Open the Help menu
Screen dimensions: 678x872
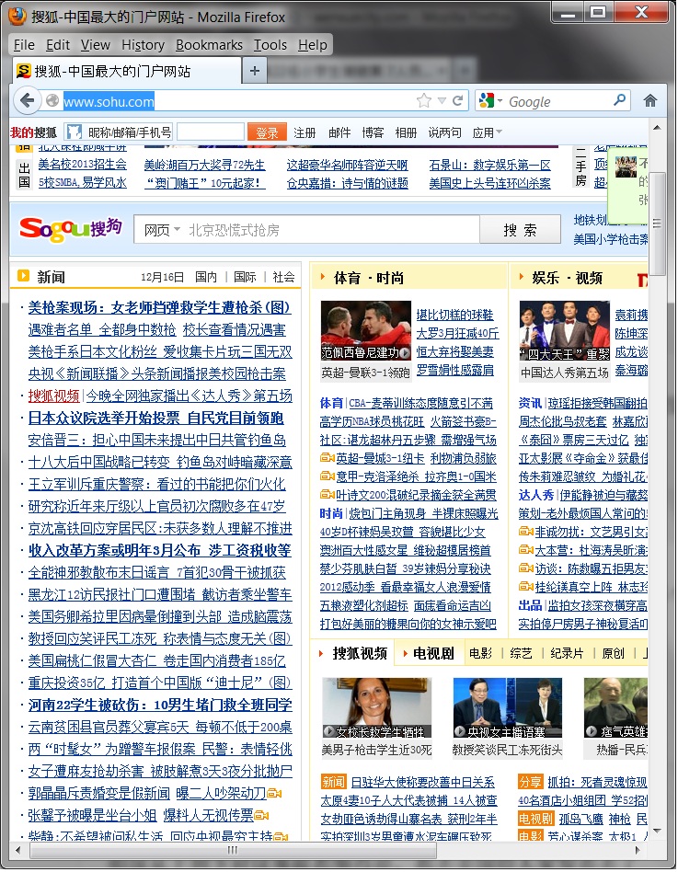[313, 44]
